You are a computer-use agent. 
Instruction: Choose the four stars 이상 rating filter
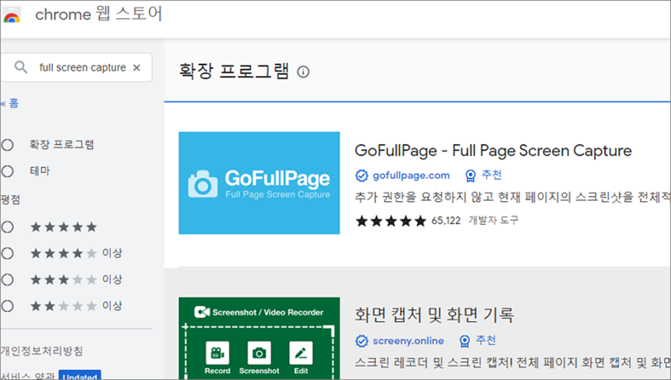coord(8,253)
